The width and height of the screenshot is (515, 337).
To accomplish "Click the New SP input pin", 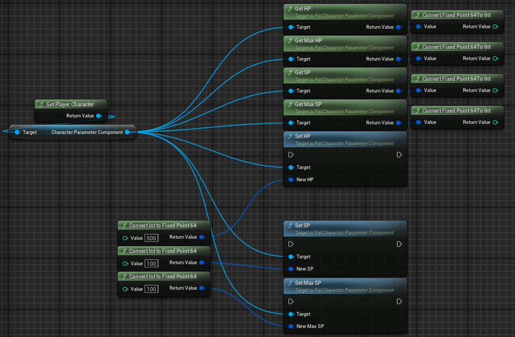I will (291, 269).
